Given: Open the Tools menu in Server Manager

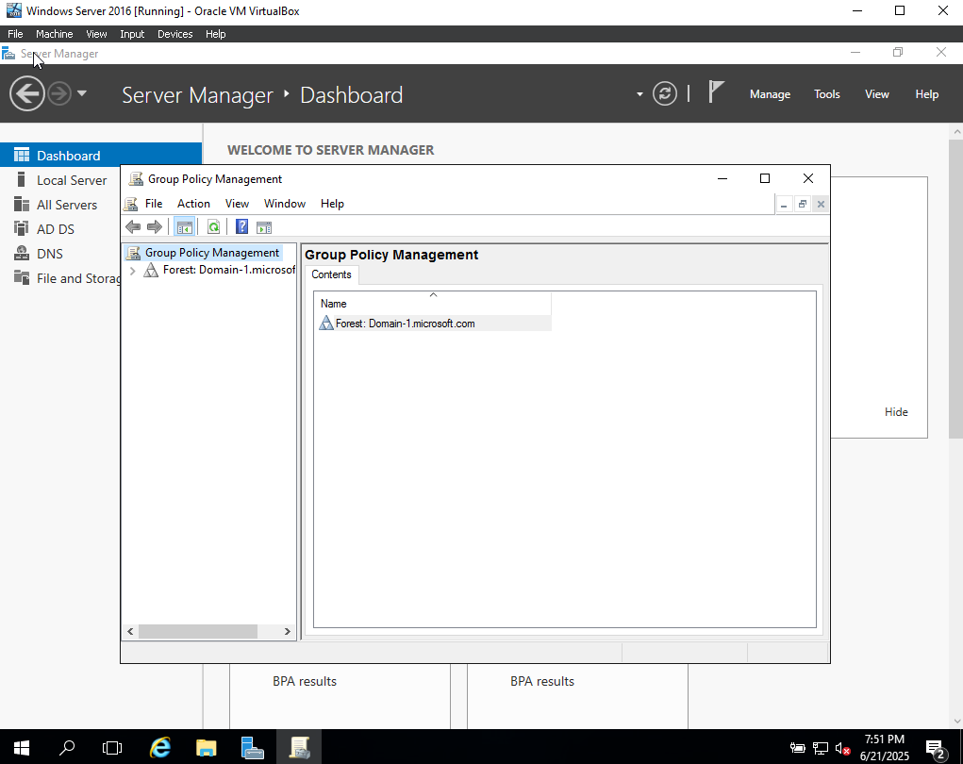Looking at the screenshot, I should (x=826, y=94).
